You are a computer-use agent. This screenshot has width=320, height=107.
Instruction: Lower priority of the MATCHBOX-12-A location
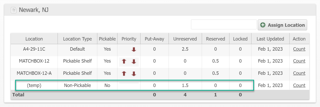134,74
